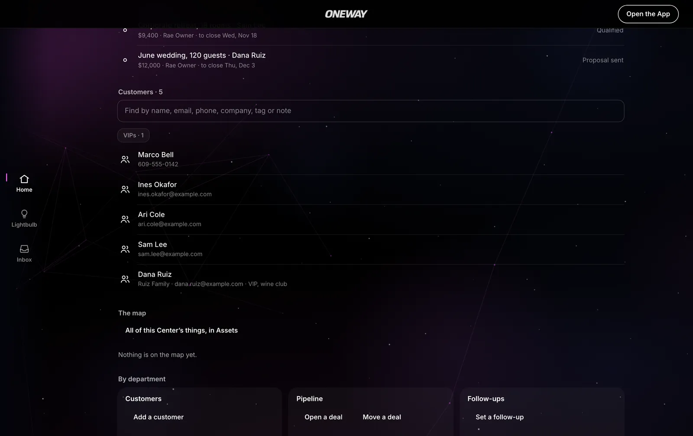The image size is (693, 436).
Task: Click the ONEWAY logo in header
Action: (x=346, y=14)
